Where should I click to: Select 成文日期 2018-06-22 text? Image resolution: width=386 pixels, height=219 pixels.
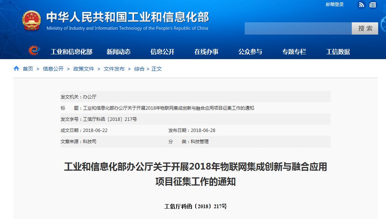[x=84, y=131]
